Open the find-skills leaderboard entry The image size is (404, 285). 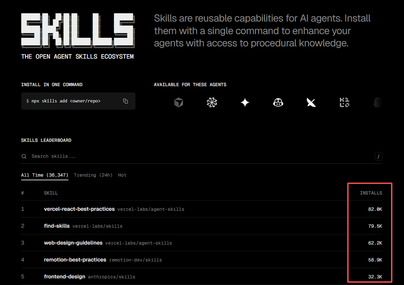(x=57, y=226)
